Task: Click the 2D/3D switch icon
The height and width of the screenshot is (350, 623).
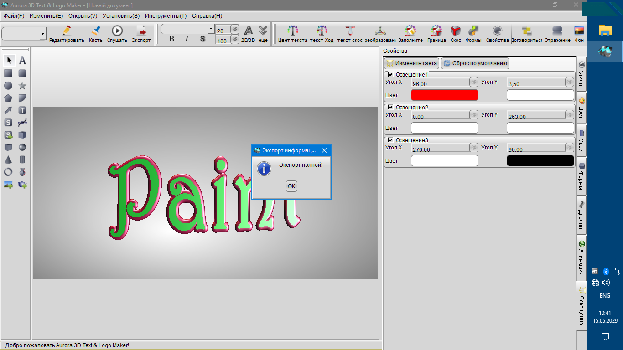Action: [248, 31]
